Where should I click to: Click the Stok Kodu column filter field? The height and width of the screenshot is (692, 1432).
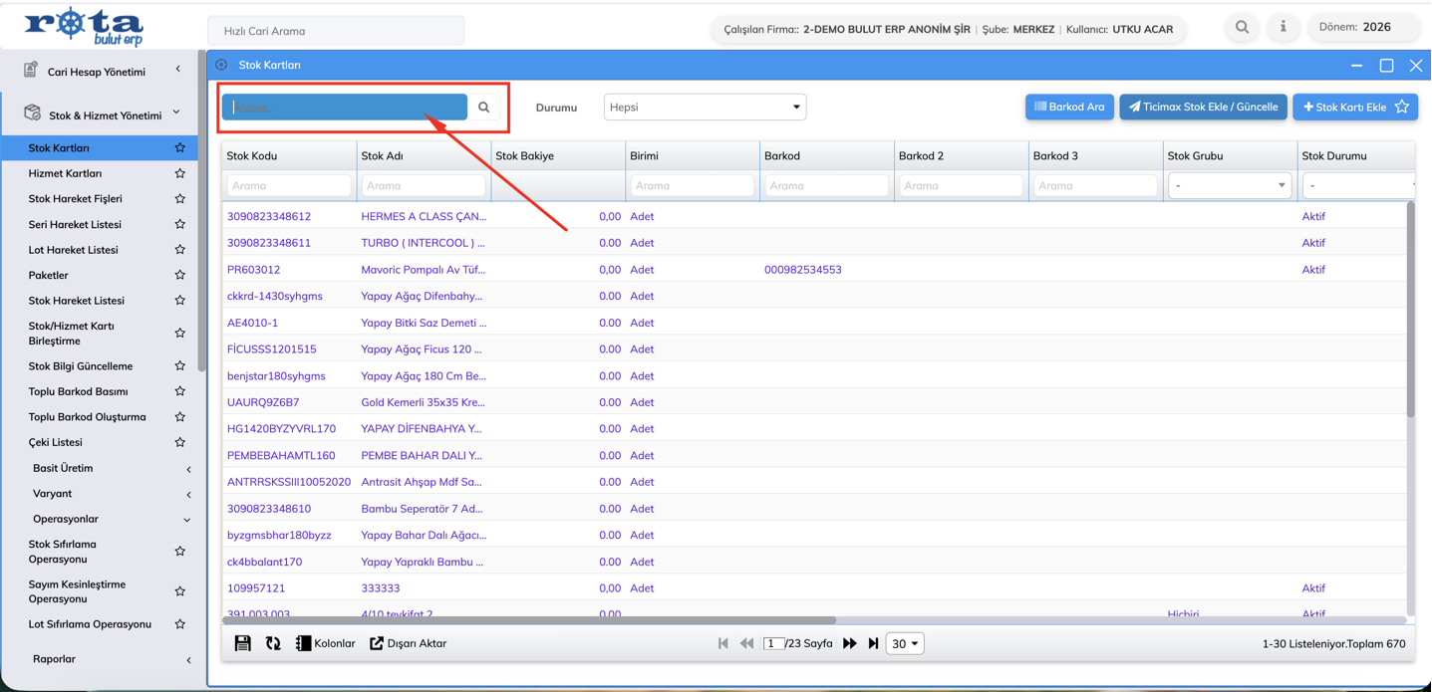click(289, 186)
